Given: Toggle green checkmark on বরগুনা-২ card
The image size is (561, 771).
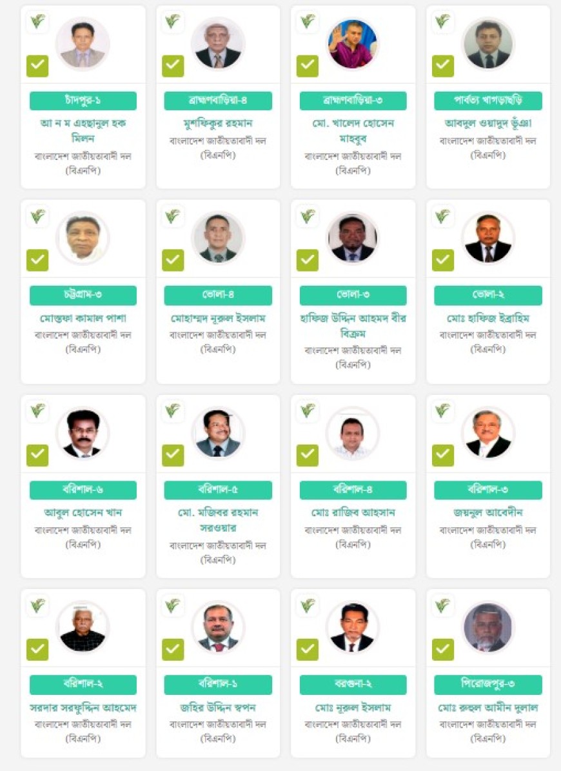Looking at the screenshot, I should pyautogui.click(x=308, y=650).
